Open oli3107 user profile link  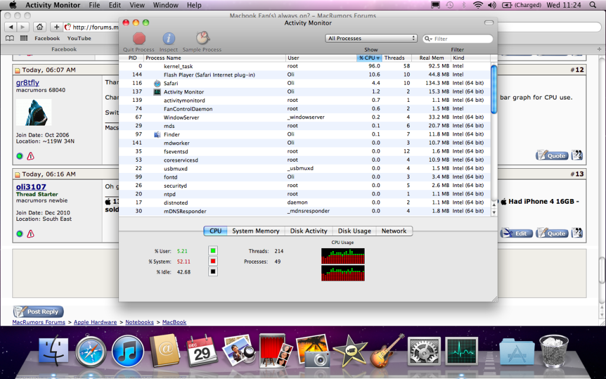tap(31, 187)
